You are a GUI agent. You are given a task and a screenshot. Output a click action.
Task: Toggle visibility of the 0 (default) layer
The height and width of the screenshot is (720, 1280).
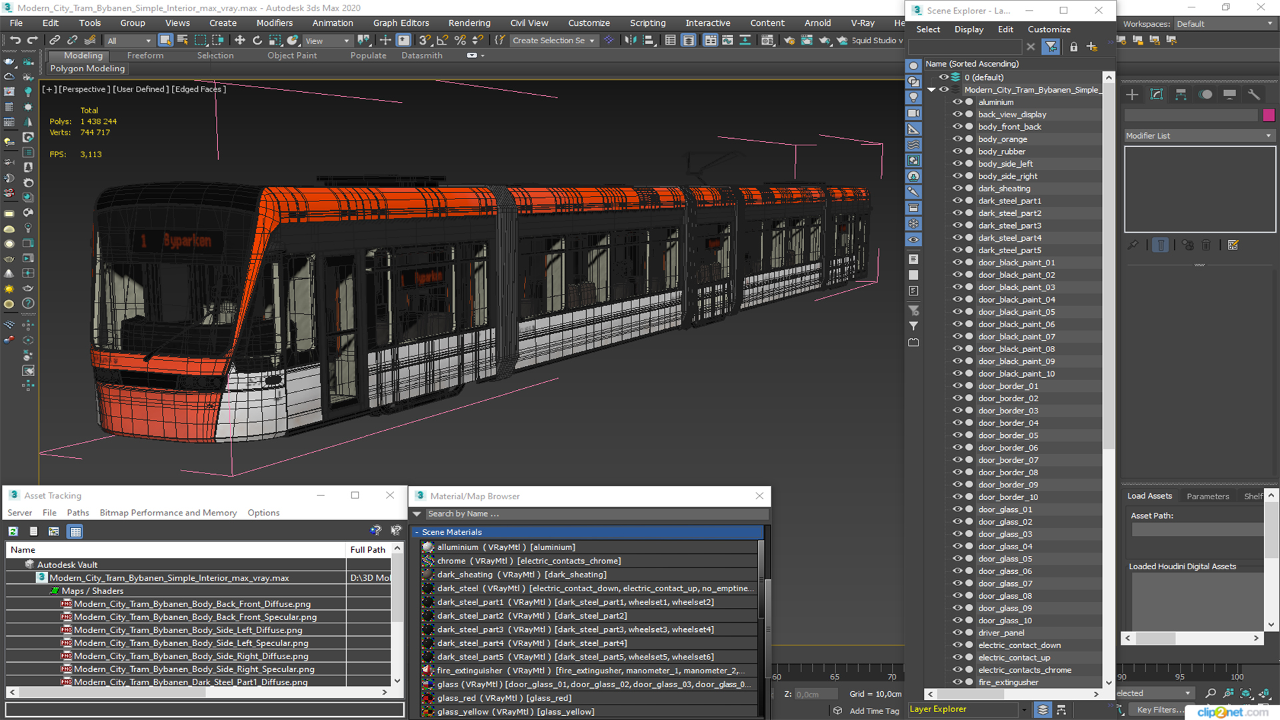(x=944, y=77)
